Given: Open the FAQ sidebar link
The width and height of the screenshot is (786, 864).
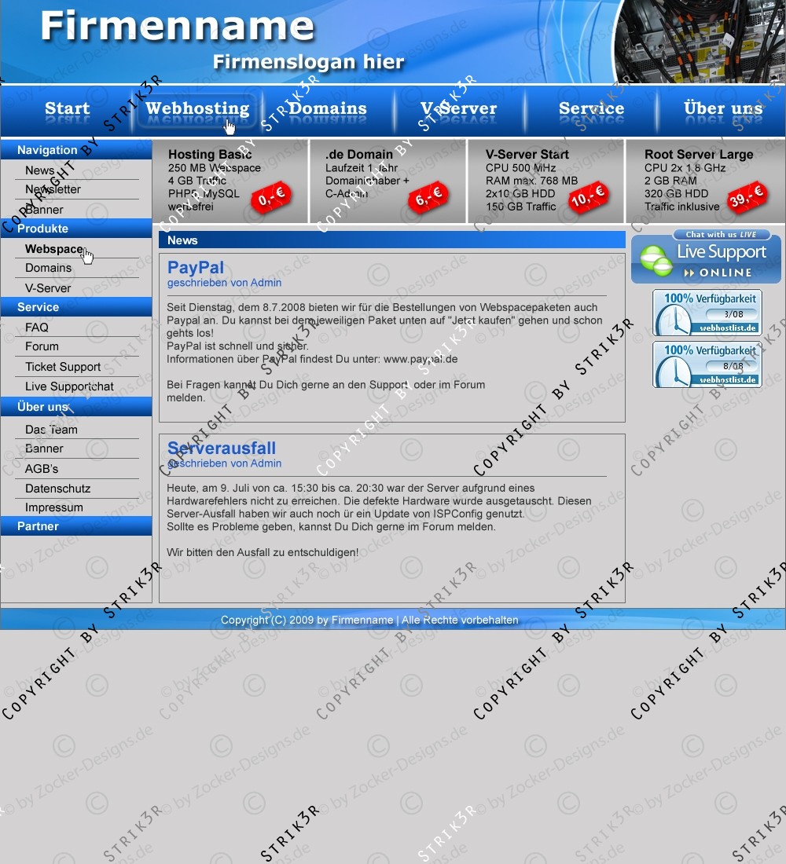Looking at the screenshot, I should (x=37, y=328).
